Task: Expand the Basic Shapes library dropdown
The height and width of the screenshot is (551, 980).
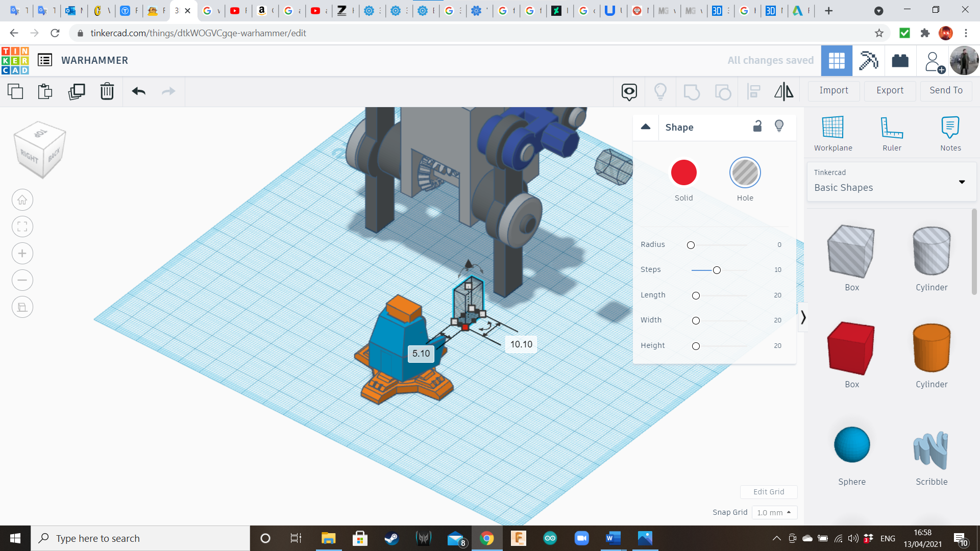Action: point(962,182)
